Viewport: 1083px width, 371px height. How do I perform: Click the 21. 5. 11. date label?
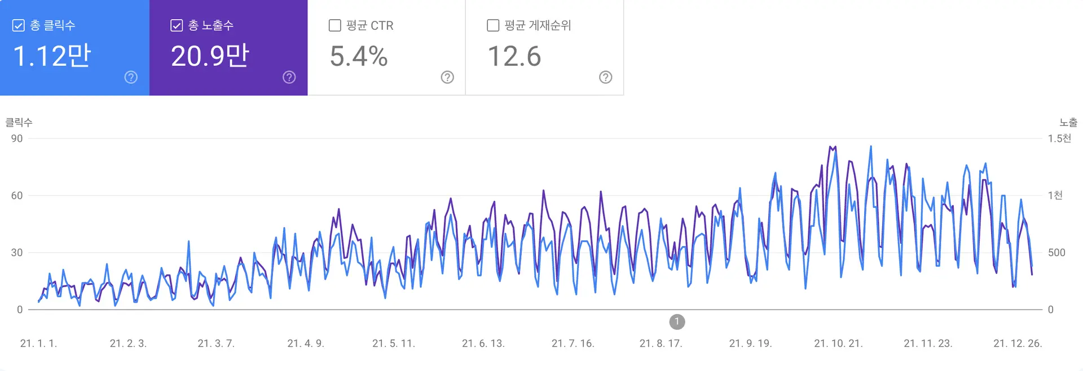[394, 343]
